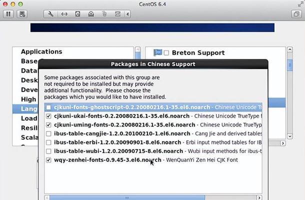Viewport: 305px width, 200px height.
Task: Uncheck cjkuni-uming-fonts package
Action: [48, 125]
